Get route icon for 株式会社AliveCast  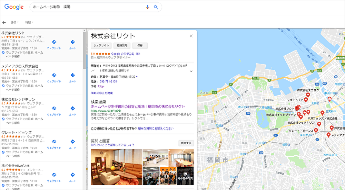point(72,175)
